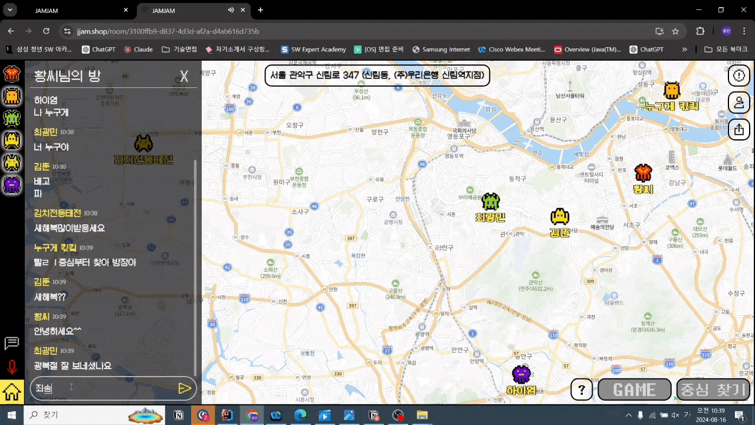The image size is (755, 425).
Task: Expand the hidden bookmarks chevron
Action: coord(684,50)
